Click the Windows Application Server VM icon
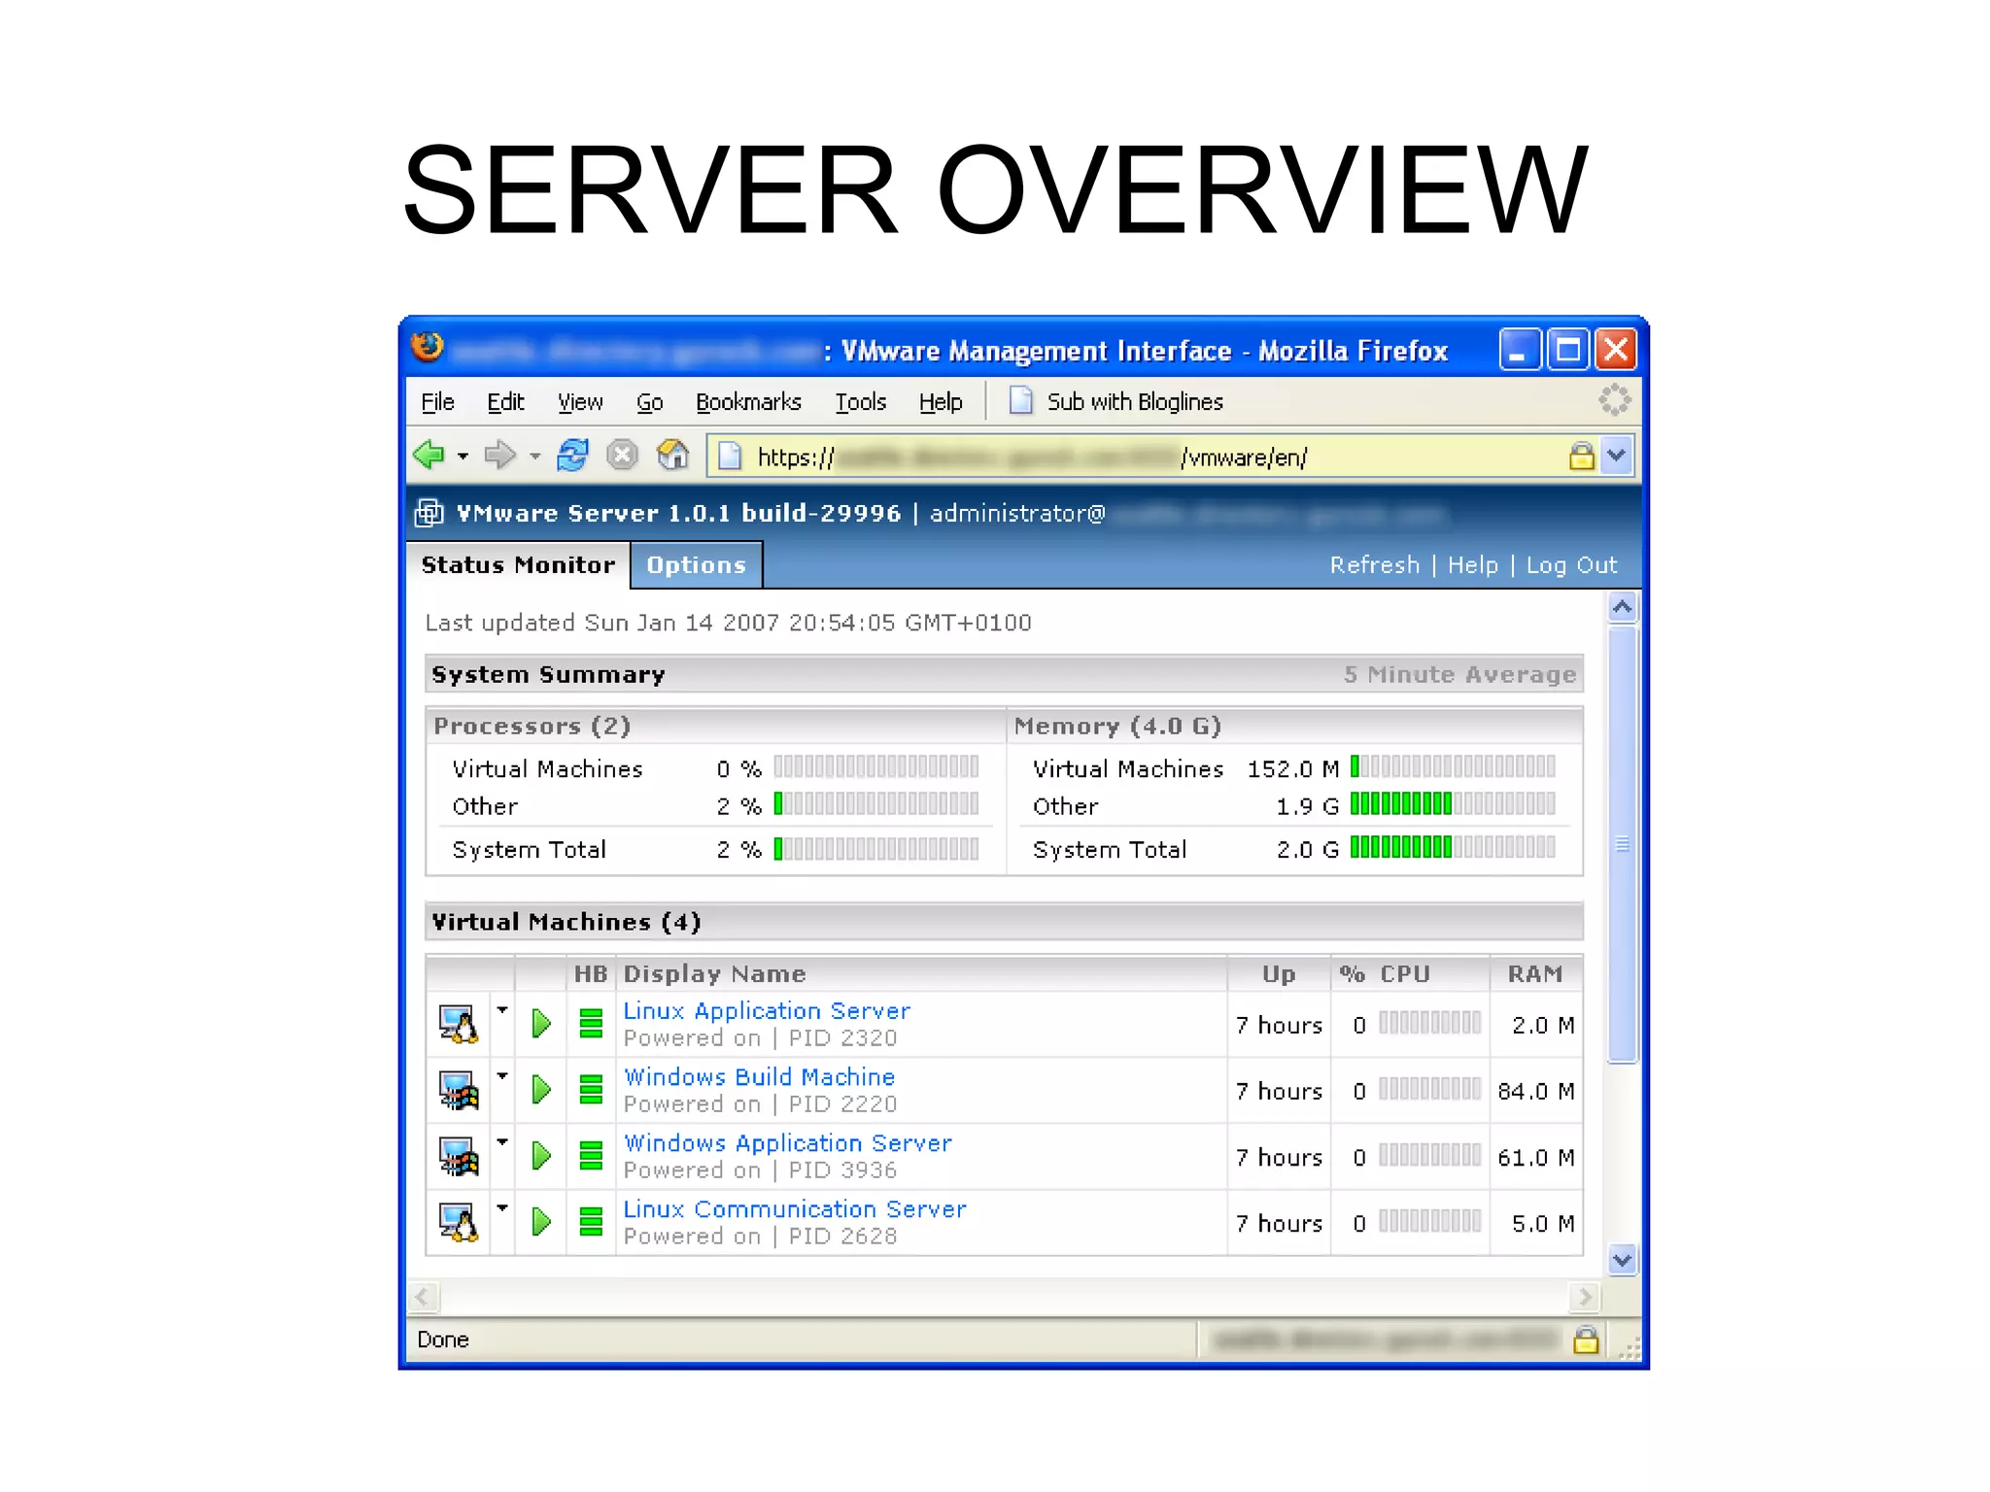The image size is (1990, 1492). click(459, 1156)
